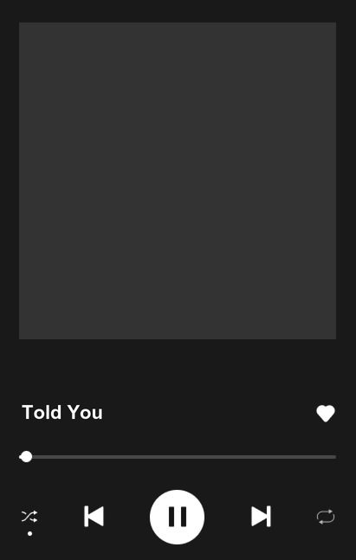Unlike the song Told You
Viewport: 356px width, 560px height.
[326, 413]
